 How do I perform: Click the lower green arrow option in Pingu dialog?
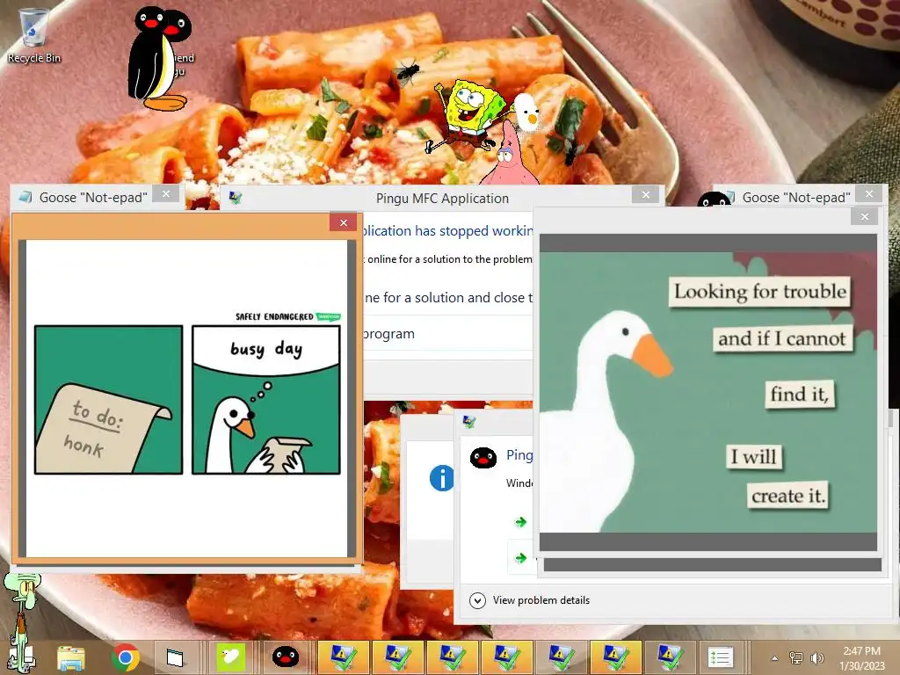click(x=520, y=558)
